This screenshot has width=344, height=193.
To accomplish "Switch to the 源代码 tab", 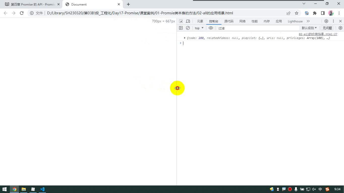I will (229, 21).
